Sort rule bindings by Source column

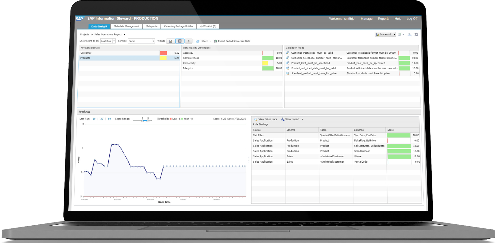pos(268,130)
